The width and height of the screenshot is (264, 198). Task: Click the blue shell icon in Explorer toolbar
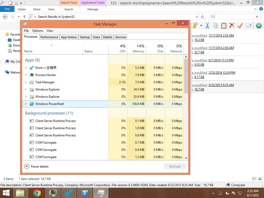click(259, 26)
